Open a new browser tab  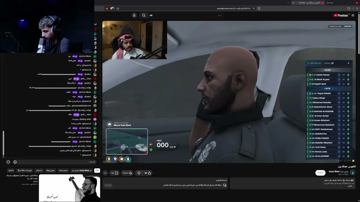[288, 3]
